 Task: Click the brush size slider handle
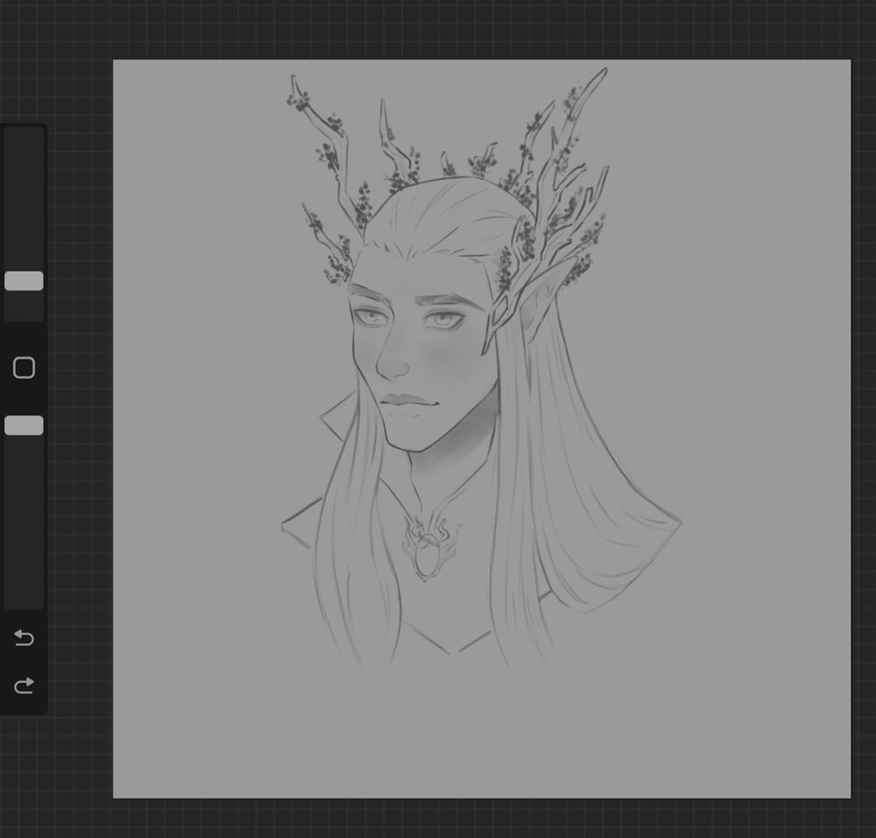point(24,281)
